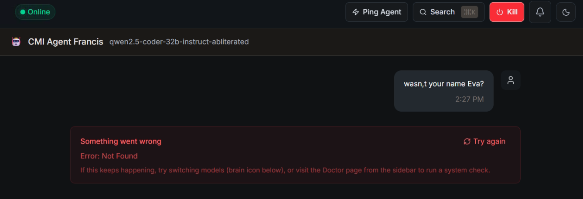Image resolution: width=583 pixels, height=199 pixels.
Task: Click the robot avatar beside CMI Agent Francis
Action: tap(16, 42)
